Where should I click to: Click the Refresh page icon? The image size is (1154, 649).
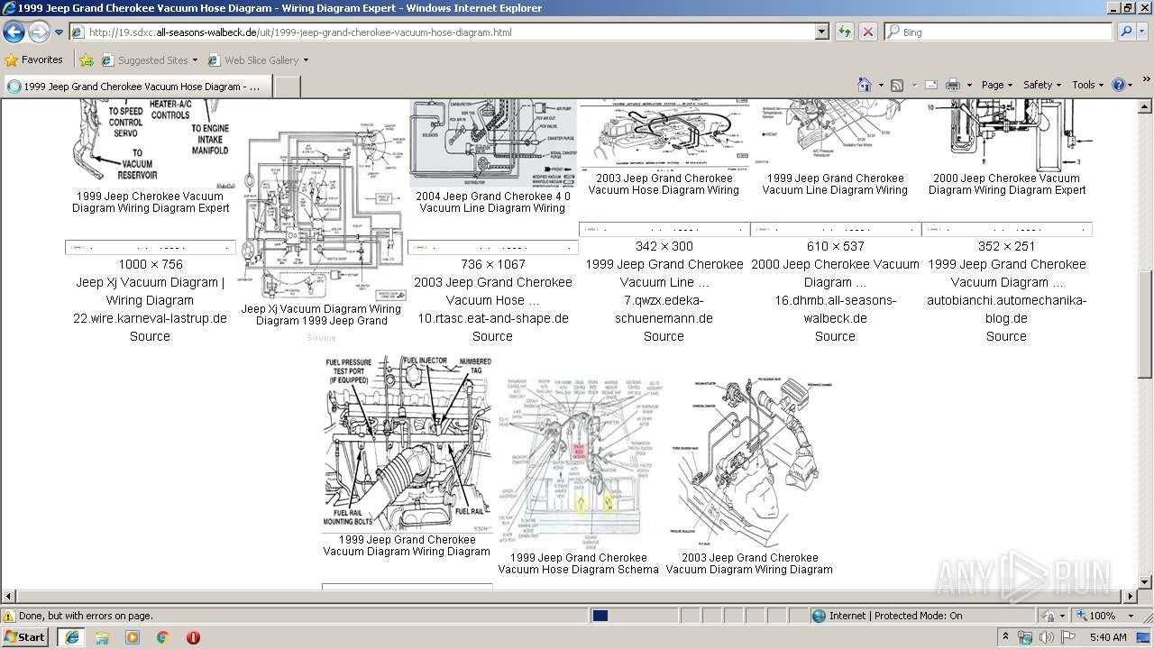tap(844, 32)
